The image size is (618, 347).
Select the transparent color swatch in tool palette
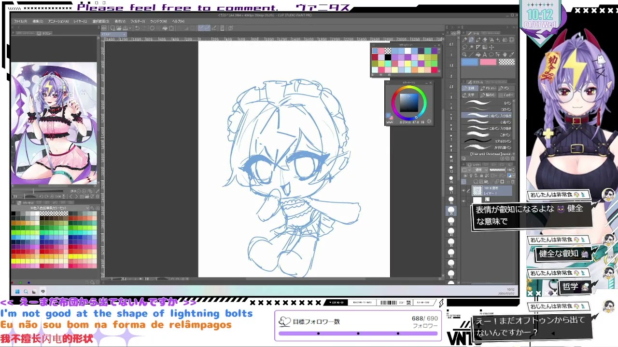coord(507,62)
